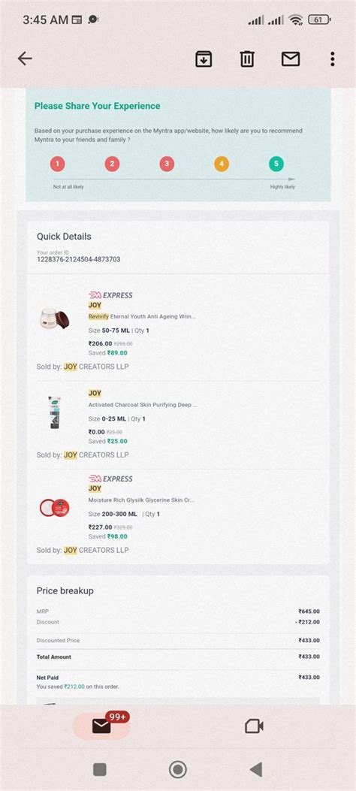Screen dimensions: 356x791
Task: Delete the email using the trash icon
Action: coord(246,59)
